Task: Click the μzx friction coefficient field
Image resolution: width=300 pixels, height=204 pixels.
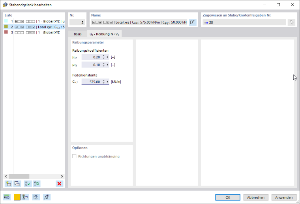Action: (x=92, y=57)
